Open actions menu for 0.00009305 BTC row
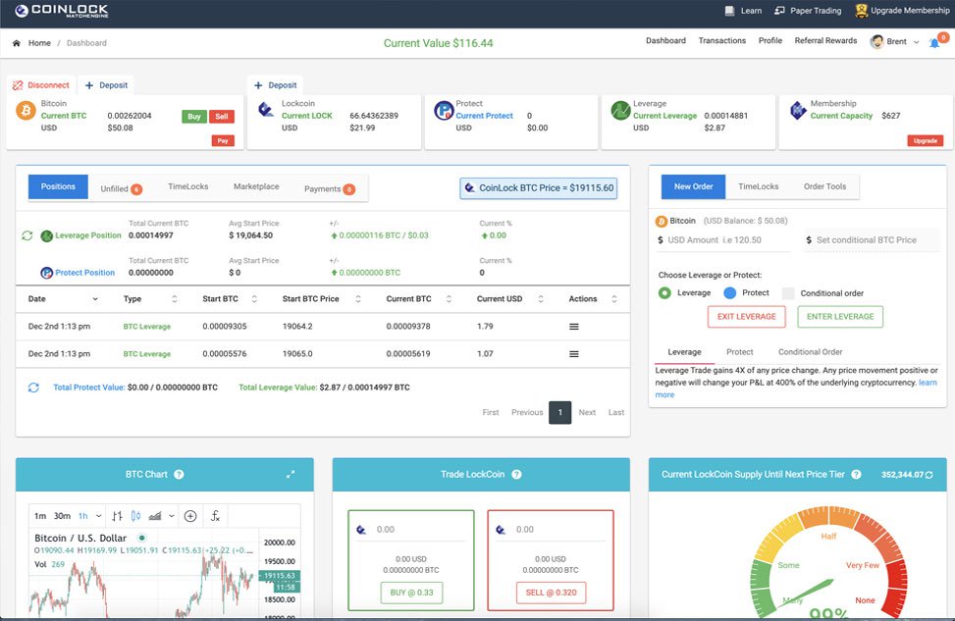Viewport: 955px width, 621px height. [574, 327]
